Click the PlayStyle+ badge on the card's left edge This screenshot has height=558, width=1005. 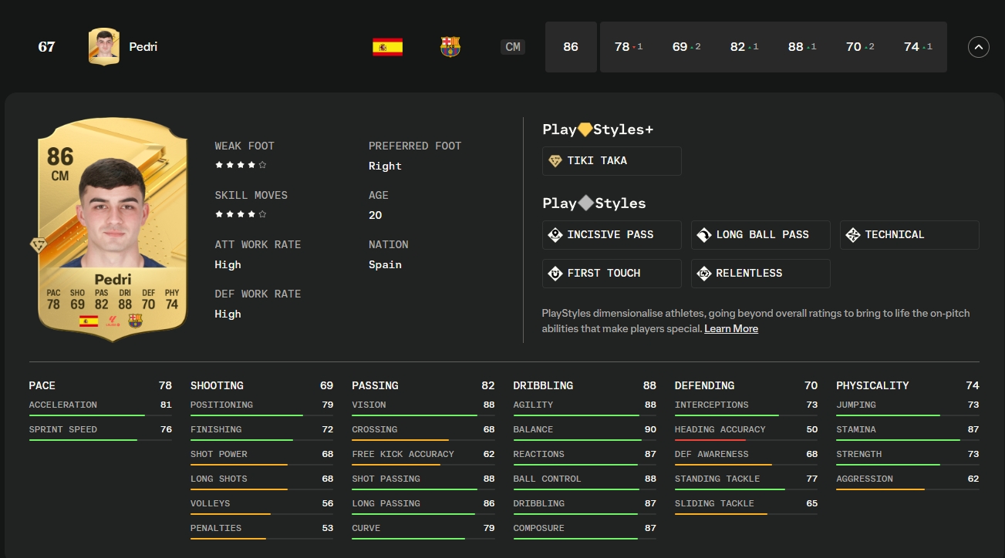(38, 245)
